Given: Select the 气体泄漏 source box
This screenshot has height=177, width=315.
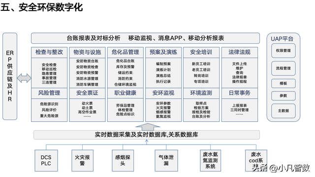Looking at the screenshot, I should (x=166, y=161).
